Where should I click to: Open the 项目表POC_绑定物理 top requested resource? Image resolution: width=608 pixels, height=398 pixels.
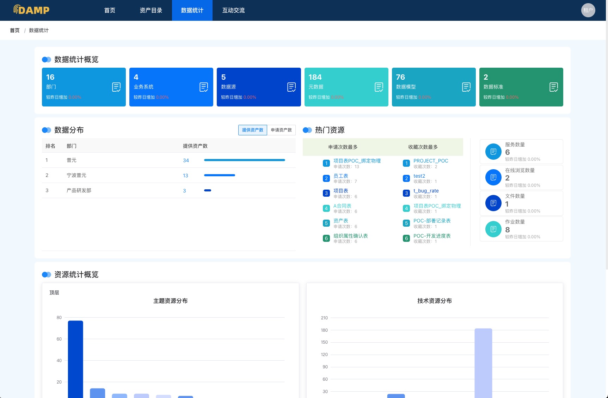[357, 161]
